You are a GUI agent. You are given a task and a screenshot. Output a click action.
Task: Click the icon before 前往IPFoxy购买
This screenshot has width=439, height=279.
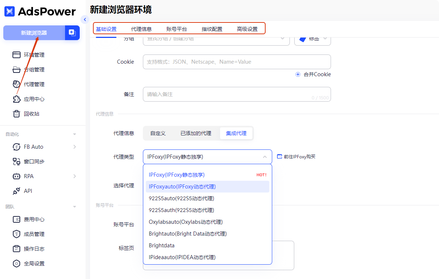[x=280, y=156]
